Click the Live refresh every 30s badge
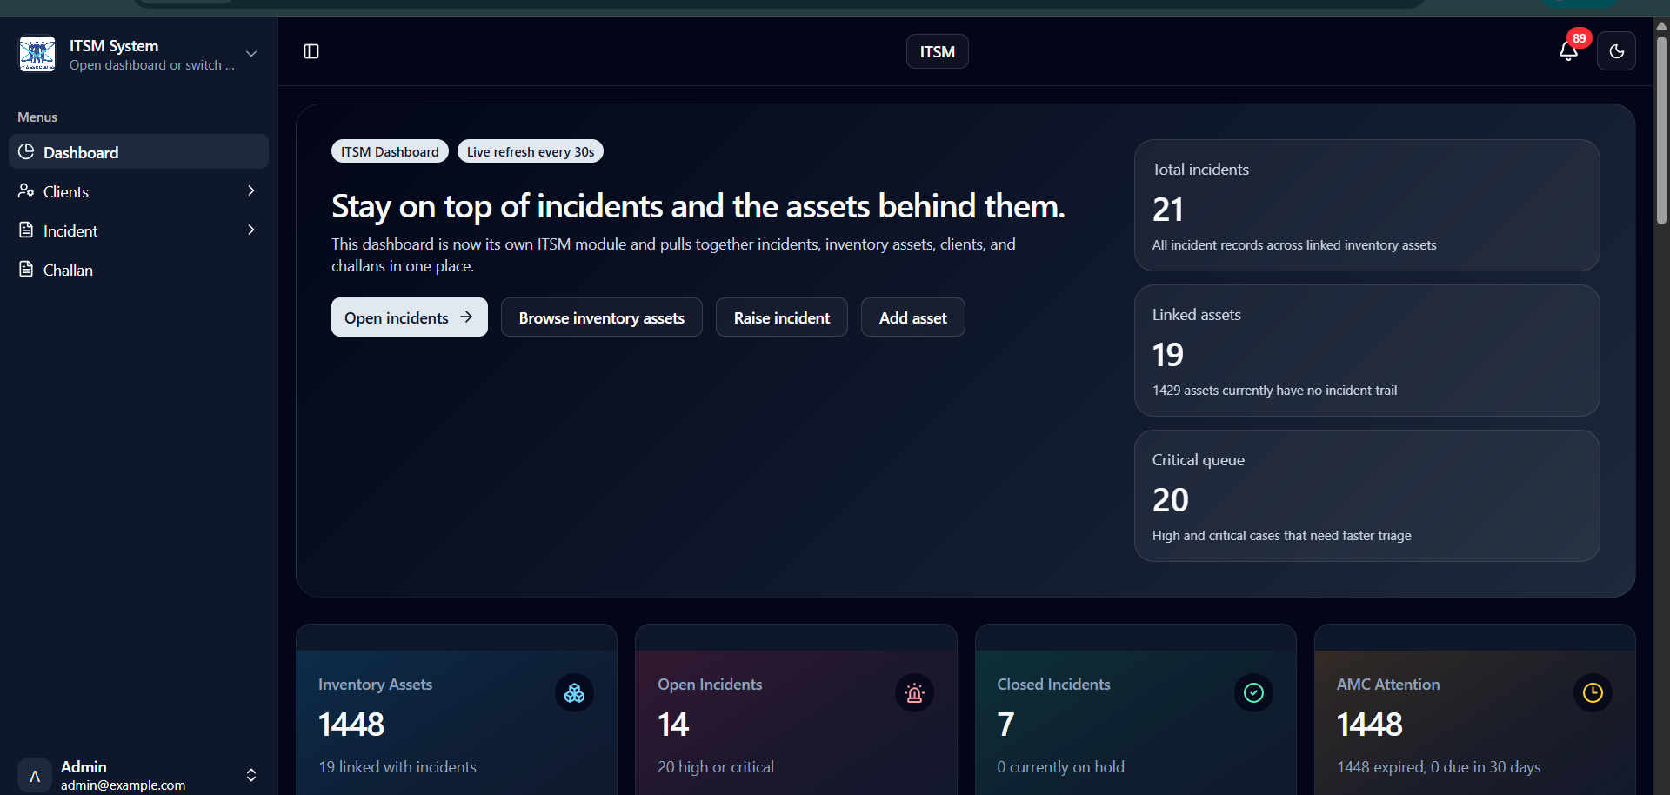The image size is (1670, 795). point(531,151)
